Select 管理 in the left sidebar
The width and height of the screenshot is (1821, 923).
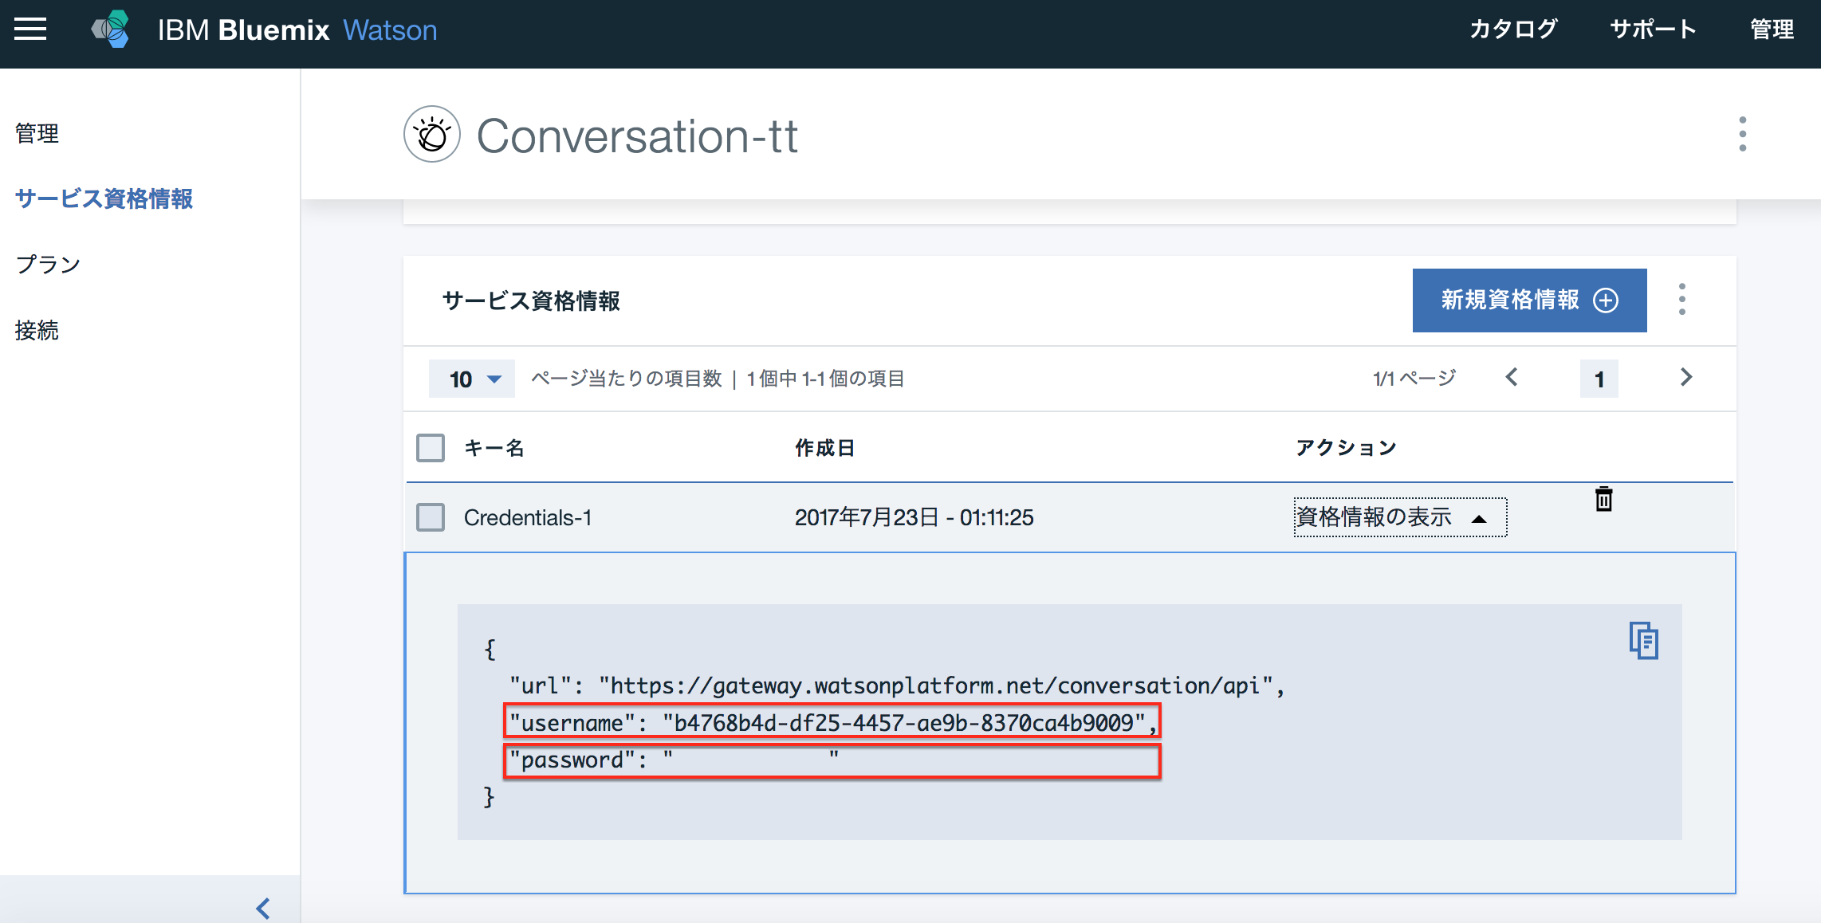coord(37,133)
